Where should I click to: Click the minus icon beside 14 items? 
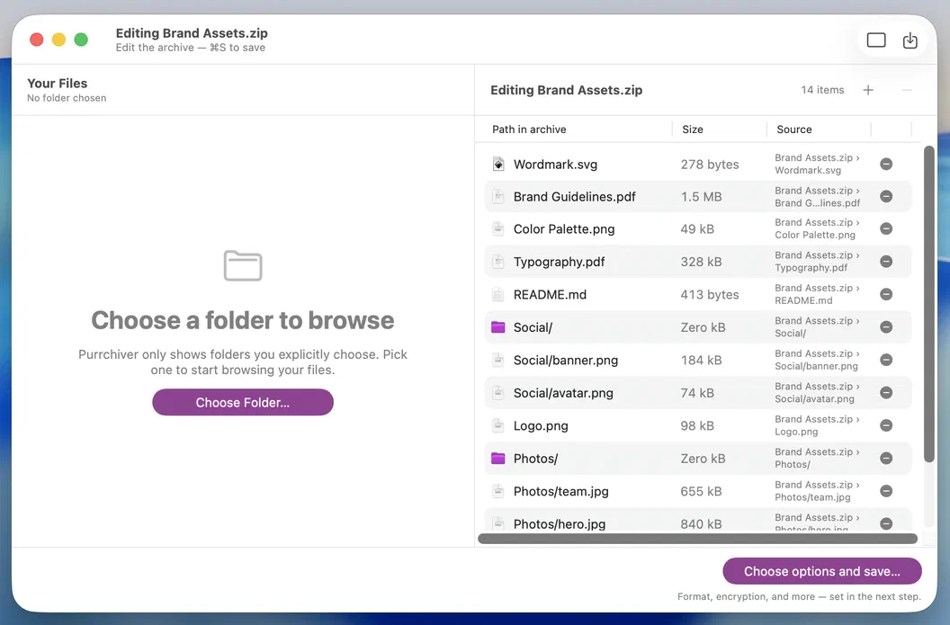click(907, 90)
